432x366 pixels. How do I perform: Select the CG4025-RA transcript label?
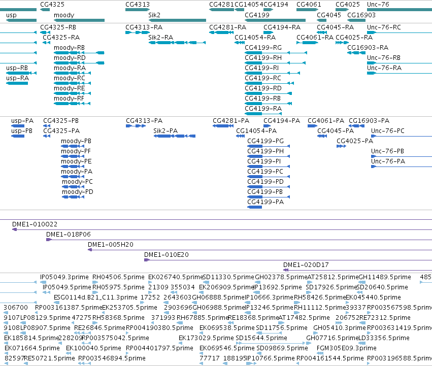pyautogui.click(x=354, y=38)
